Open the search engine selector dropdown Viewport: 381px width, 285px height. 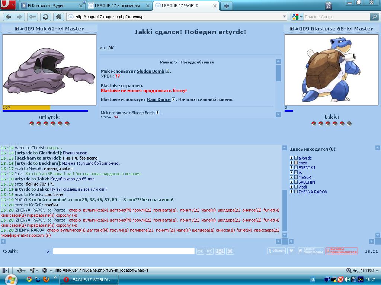pyautogui.click(x=301, y=17)
